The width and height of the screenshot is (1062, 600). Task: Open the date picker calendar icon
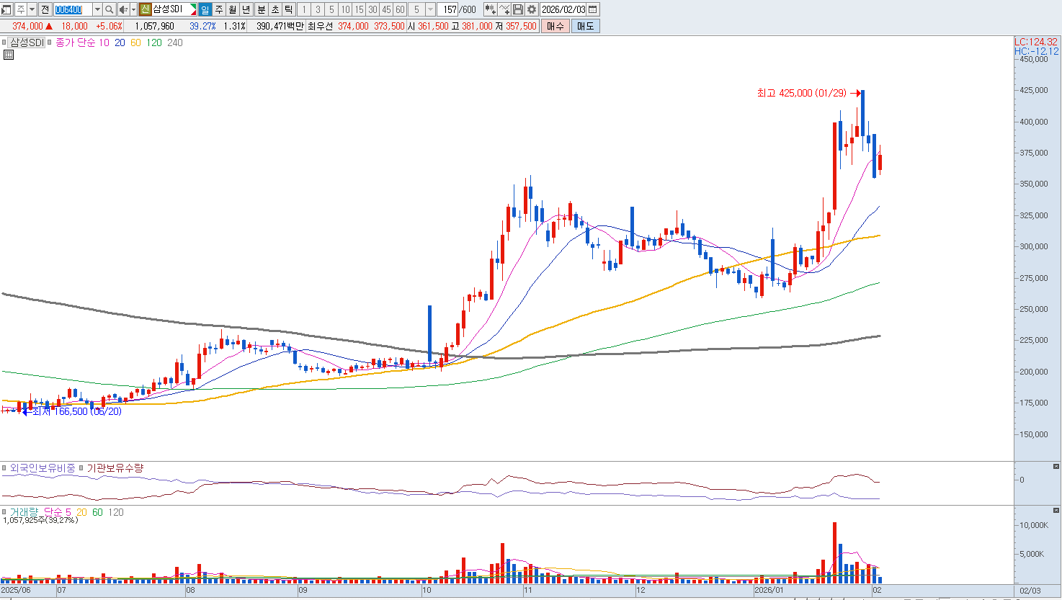coord(593,9)
